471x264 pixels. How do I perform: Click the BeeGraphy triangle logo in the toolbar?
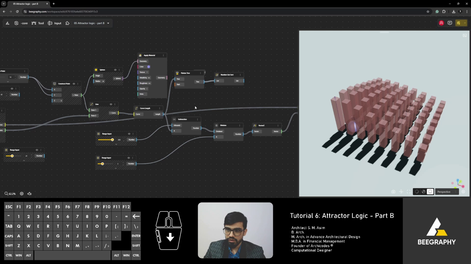(7, 23)
